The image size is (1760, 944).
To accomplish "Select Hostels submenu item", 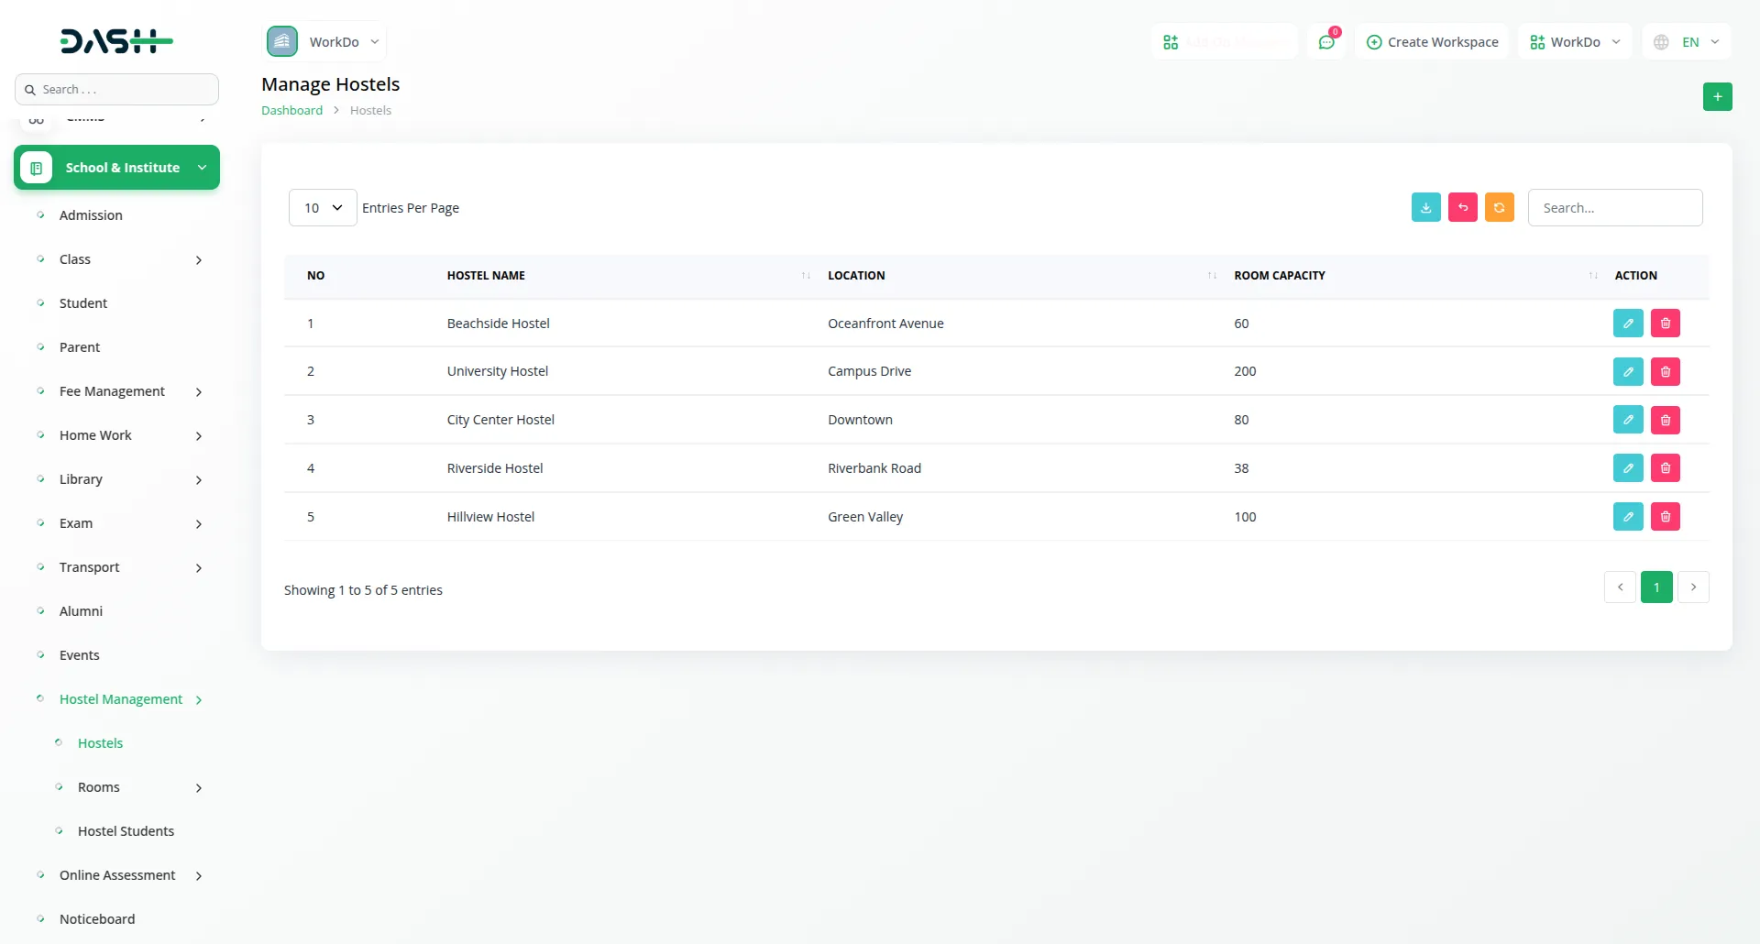I will [x=100, y=743].
